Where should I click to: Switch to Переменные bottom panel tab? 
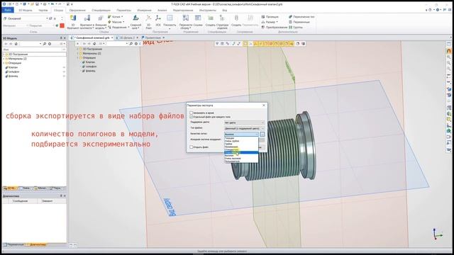pyautogui.click(x=14, y=244)
